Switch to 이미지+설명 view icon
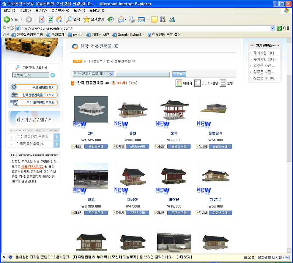The height and width of the screenshot is (263, 293). pos(197,83)
